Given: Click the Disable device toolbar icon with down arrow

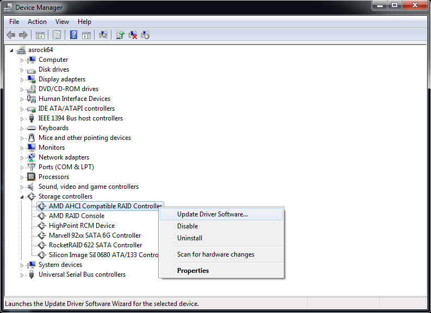Looking at the screenshot, I should [x=145, y=35].
